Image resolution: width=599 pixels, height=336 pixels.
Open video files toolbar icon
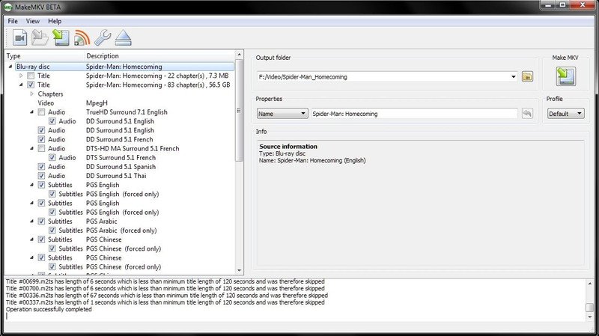[x=20, y=38]
